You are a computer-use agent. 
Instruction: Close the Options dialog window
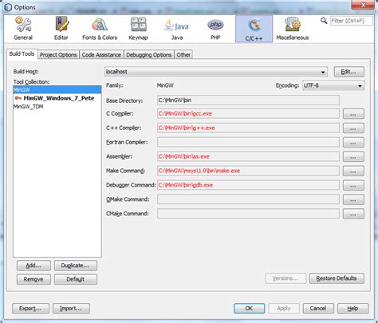click(x=363, y=5)
